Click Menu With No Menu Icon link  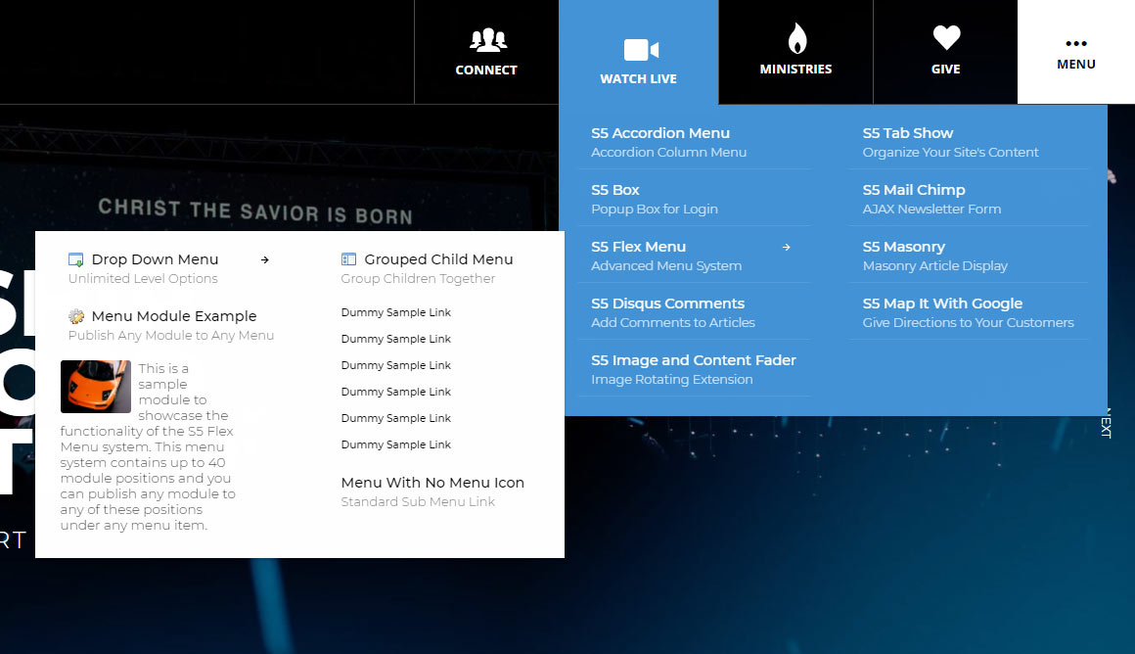click(x=432, y=483)
